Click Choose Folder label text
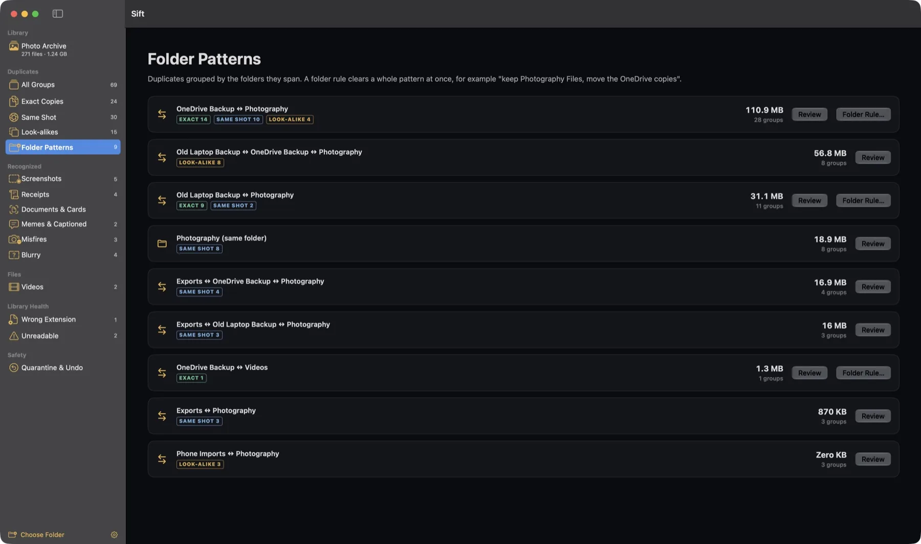This screenshot has height=544, width=921. [x=42, y=535]
